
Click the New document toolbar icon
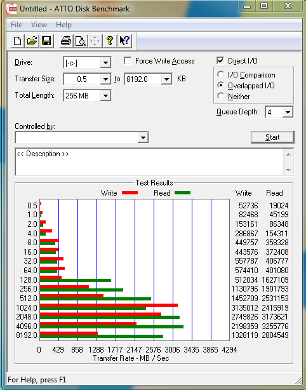pos(17,41)
